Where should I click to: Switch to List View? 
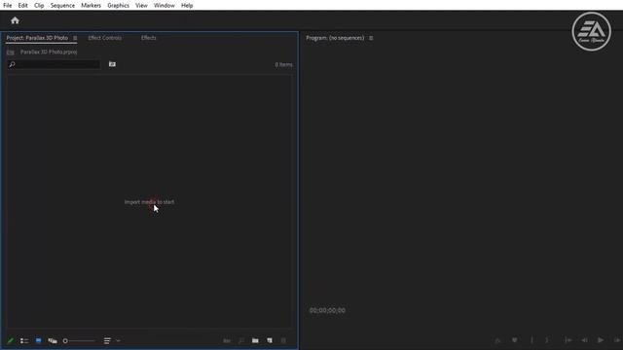pyautogui.click(x=24, y=340)
